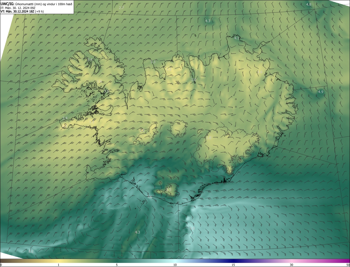The width and height of the screenshot is (350, 267).
Task: Click the 3.3 value label
Action: 153,62
